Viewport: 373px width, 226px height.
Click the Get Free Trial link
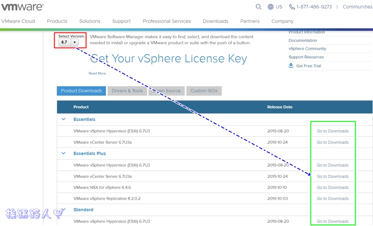[308, 66]
